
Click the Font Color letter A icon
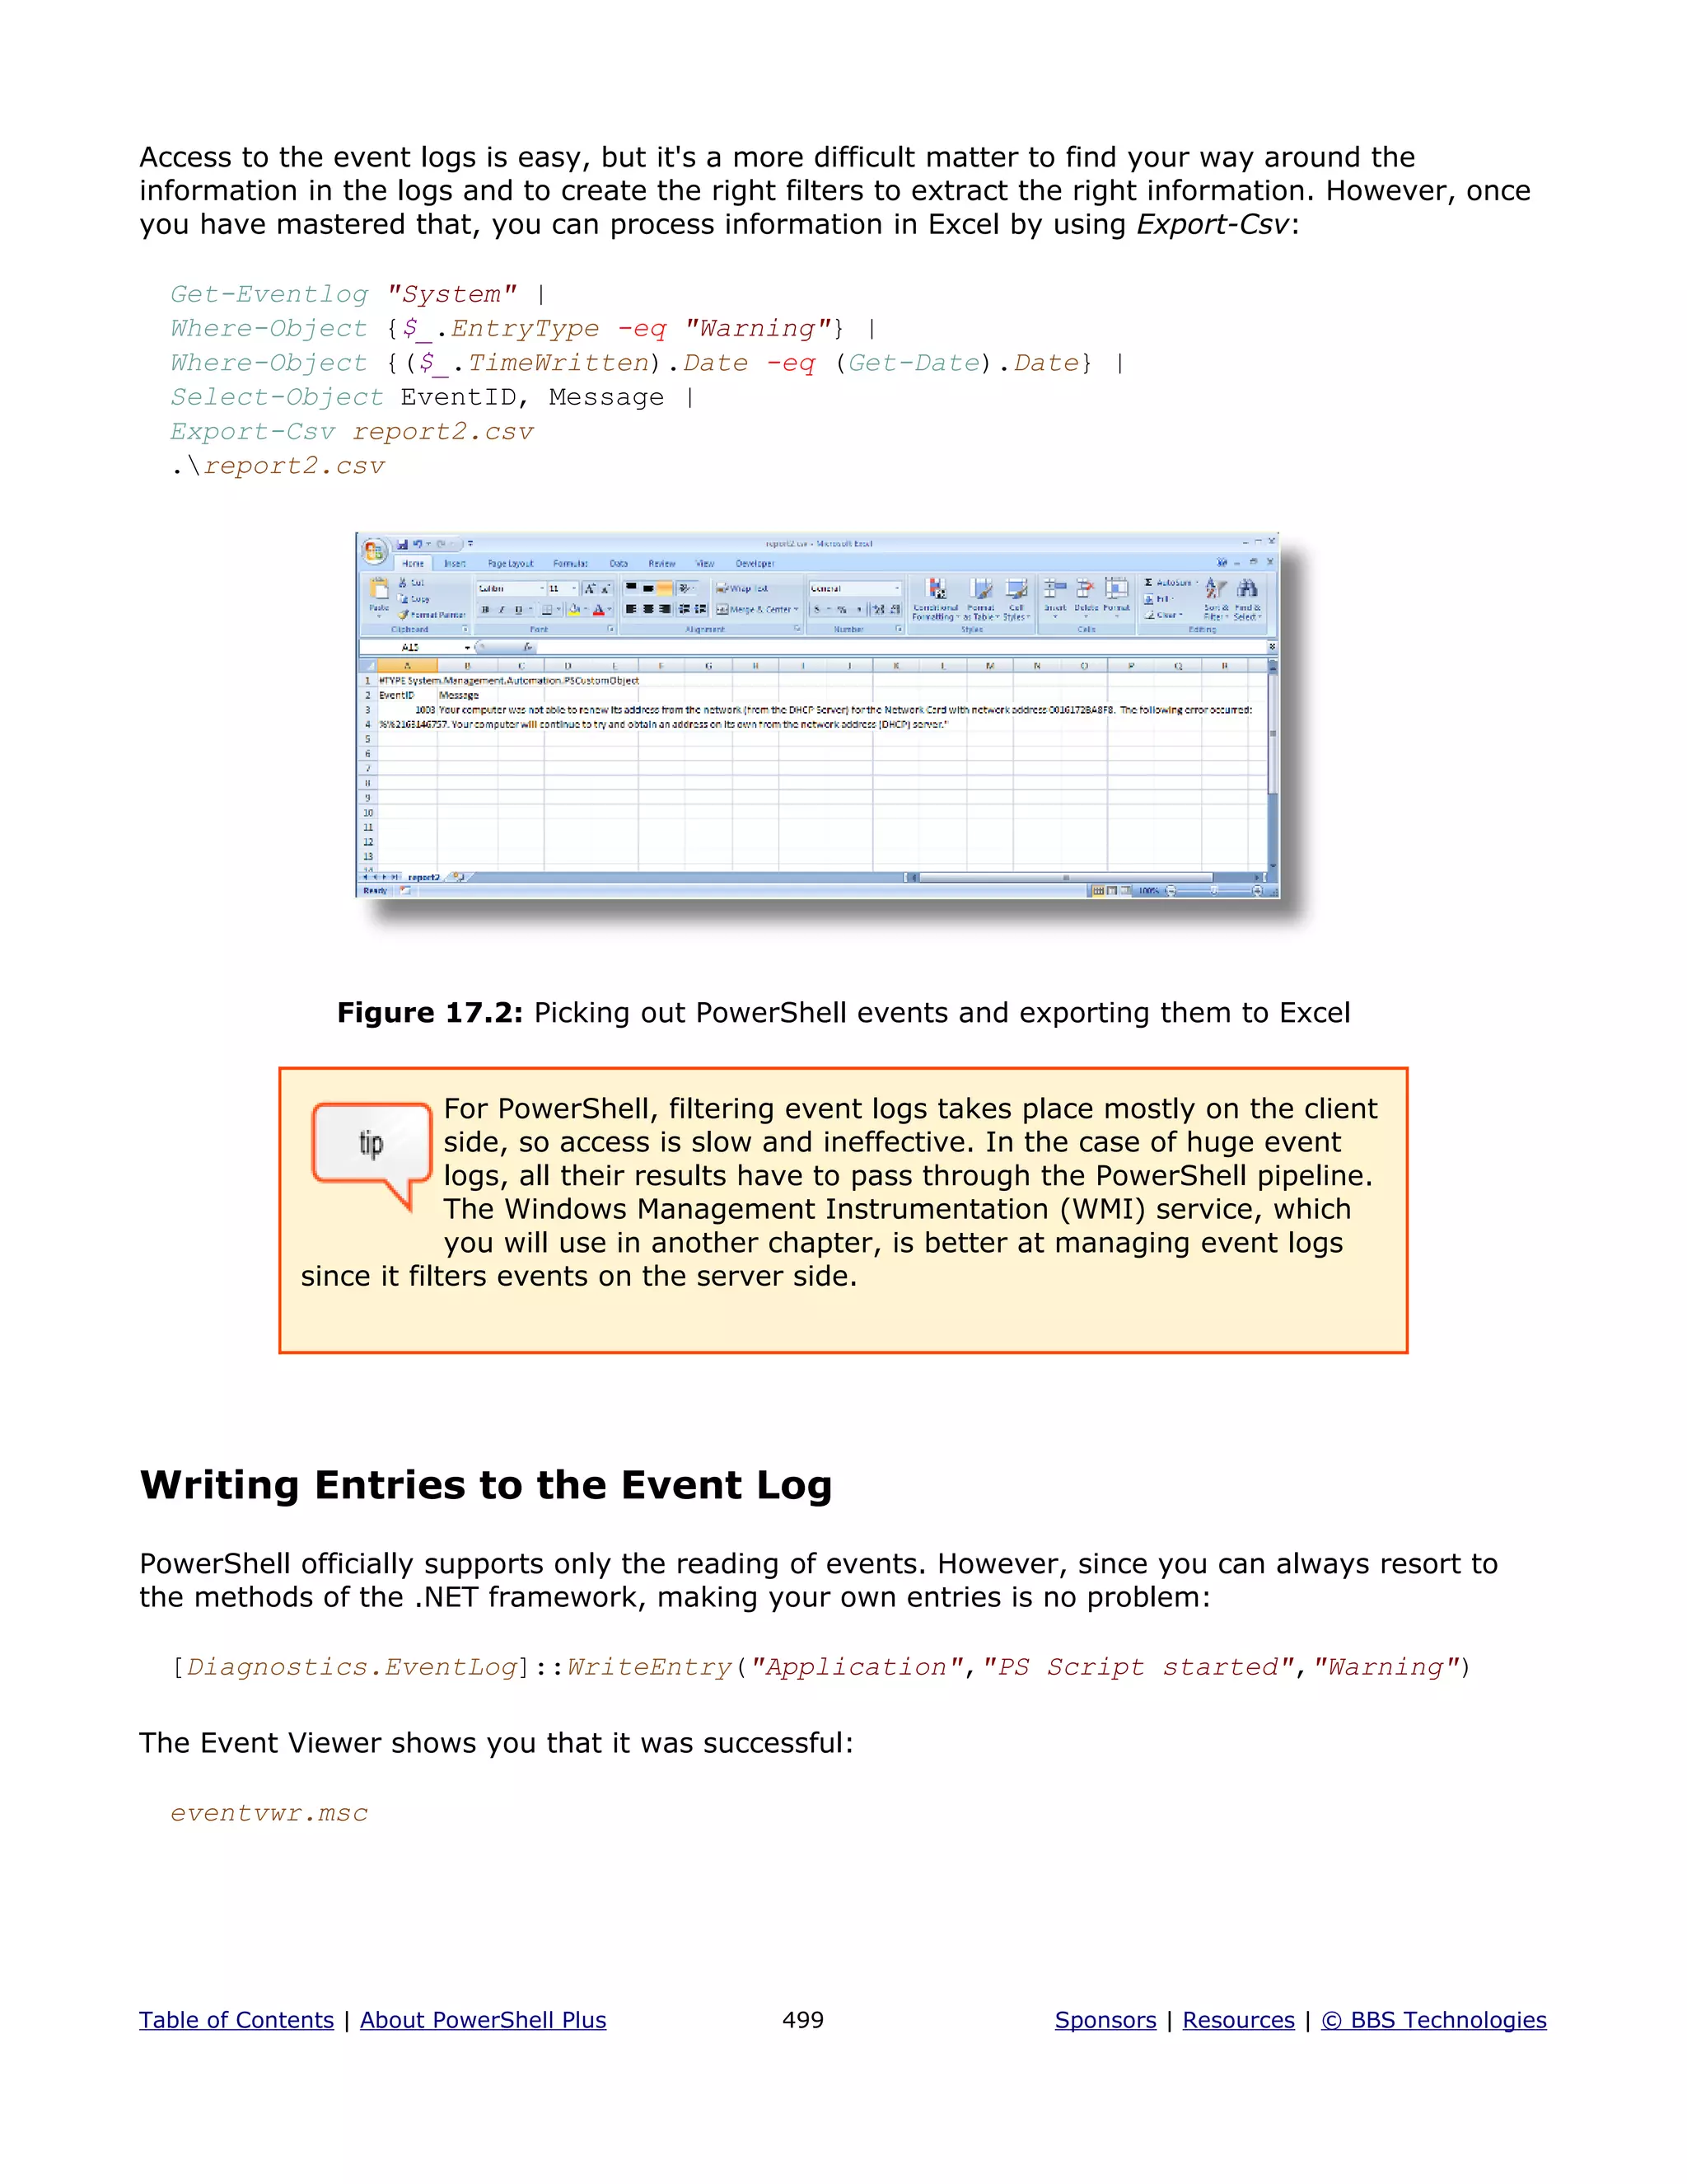pyautogui.click(x=599, y=609)
